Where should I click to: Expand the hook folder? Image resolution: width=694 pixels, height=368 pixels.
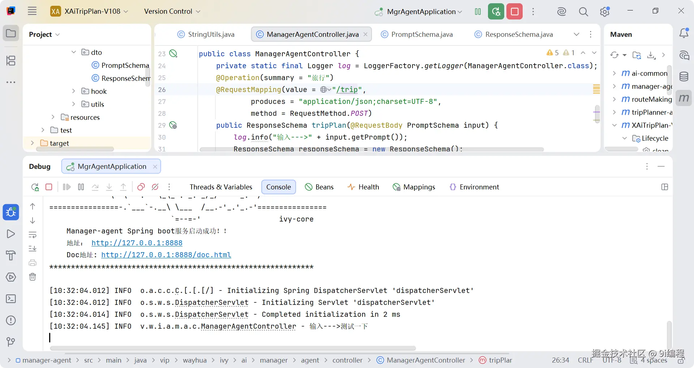pos(73,91)
